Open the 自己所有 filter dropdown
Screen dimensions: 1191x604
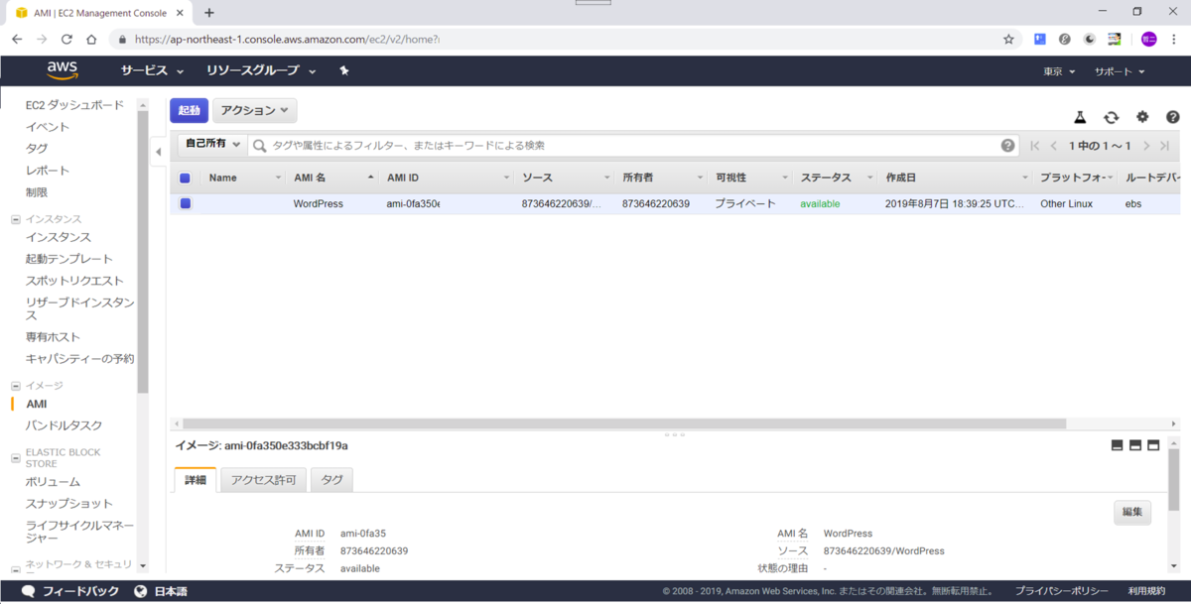208,144
